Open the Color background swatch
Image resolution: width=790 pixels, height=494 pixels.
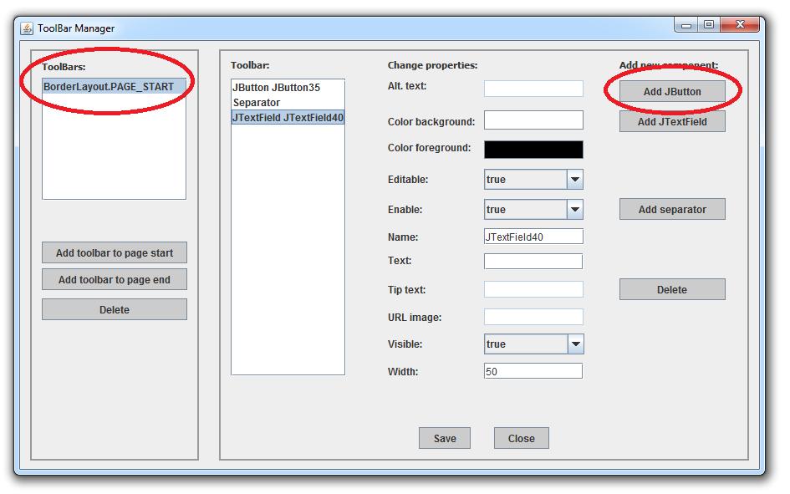point(533,120)
